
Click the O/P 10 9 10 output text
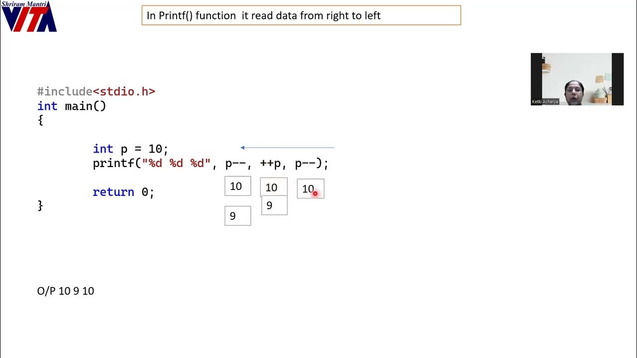(66, 291)
